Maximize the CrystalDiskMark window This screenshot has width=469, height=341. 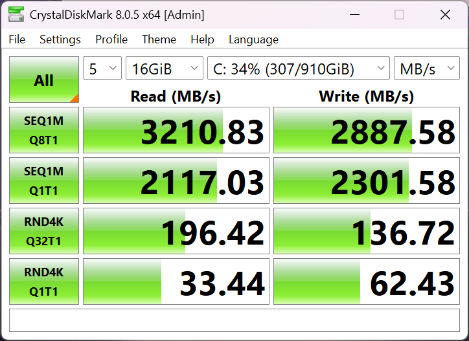point(399,14)
